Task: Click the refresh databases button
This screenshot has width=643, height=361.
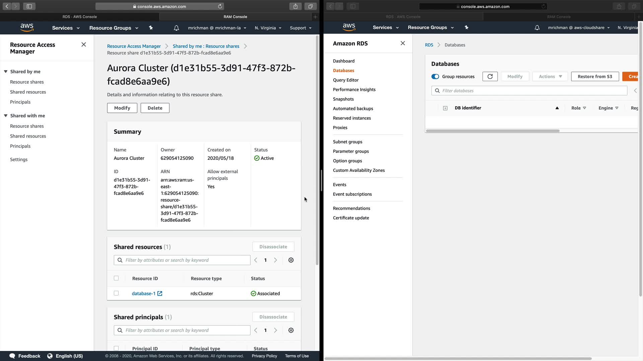Action: [x=490, y=77]
